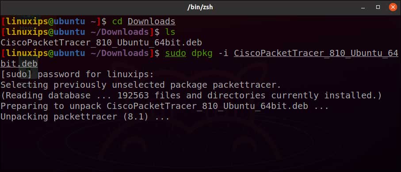This screenshot has width=401, height=172.
Task: Click the green cd command text
Action: point(118,21)
